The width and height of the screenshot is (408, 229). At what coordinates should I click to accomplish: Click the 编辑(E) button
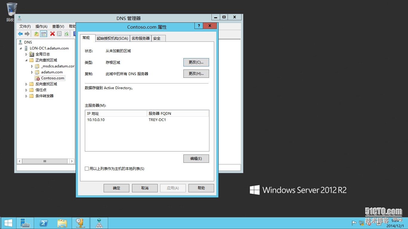pyautogui.click(x=196, y=159)
